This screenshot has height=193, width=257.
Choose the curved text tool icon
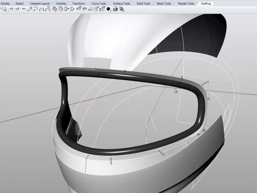point(84,9)
